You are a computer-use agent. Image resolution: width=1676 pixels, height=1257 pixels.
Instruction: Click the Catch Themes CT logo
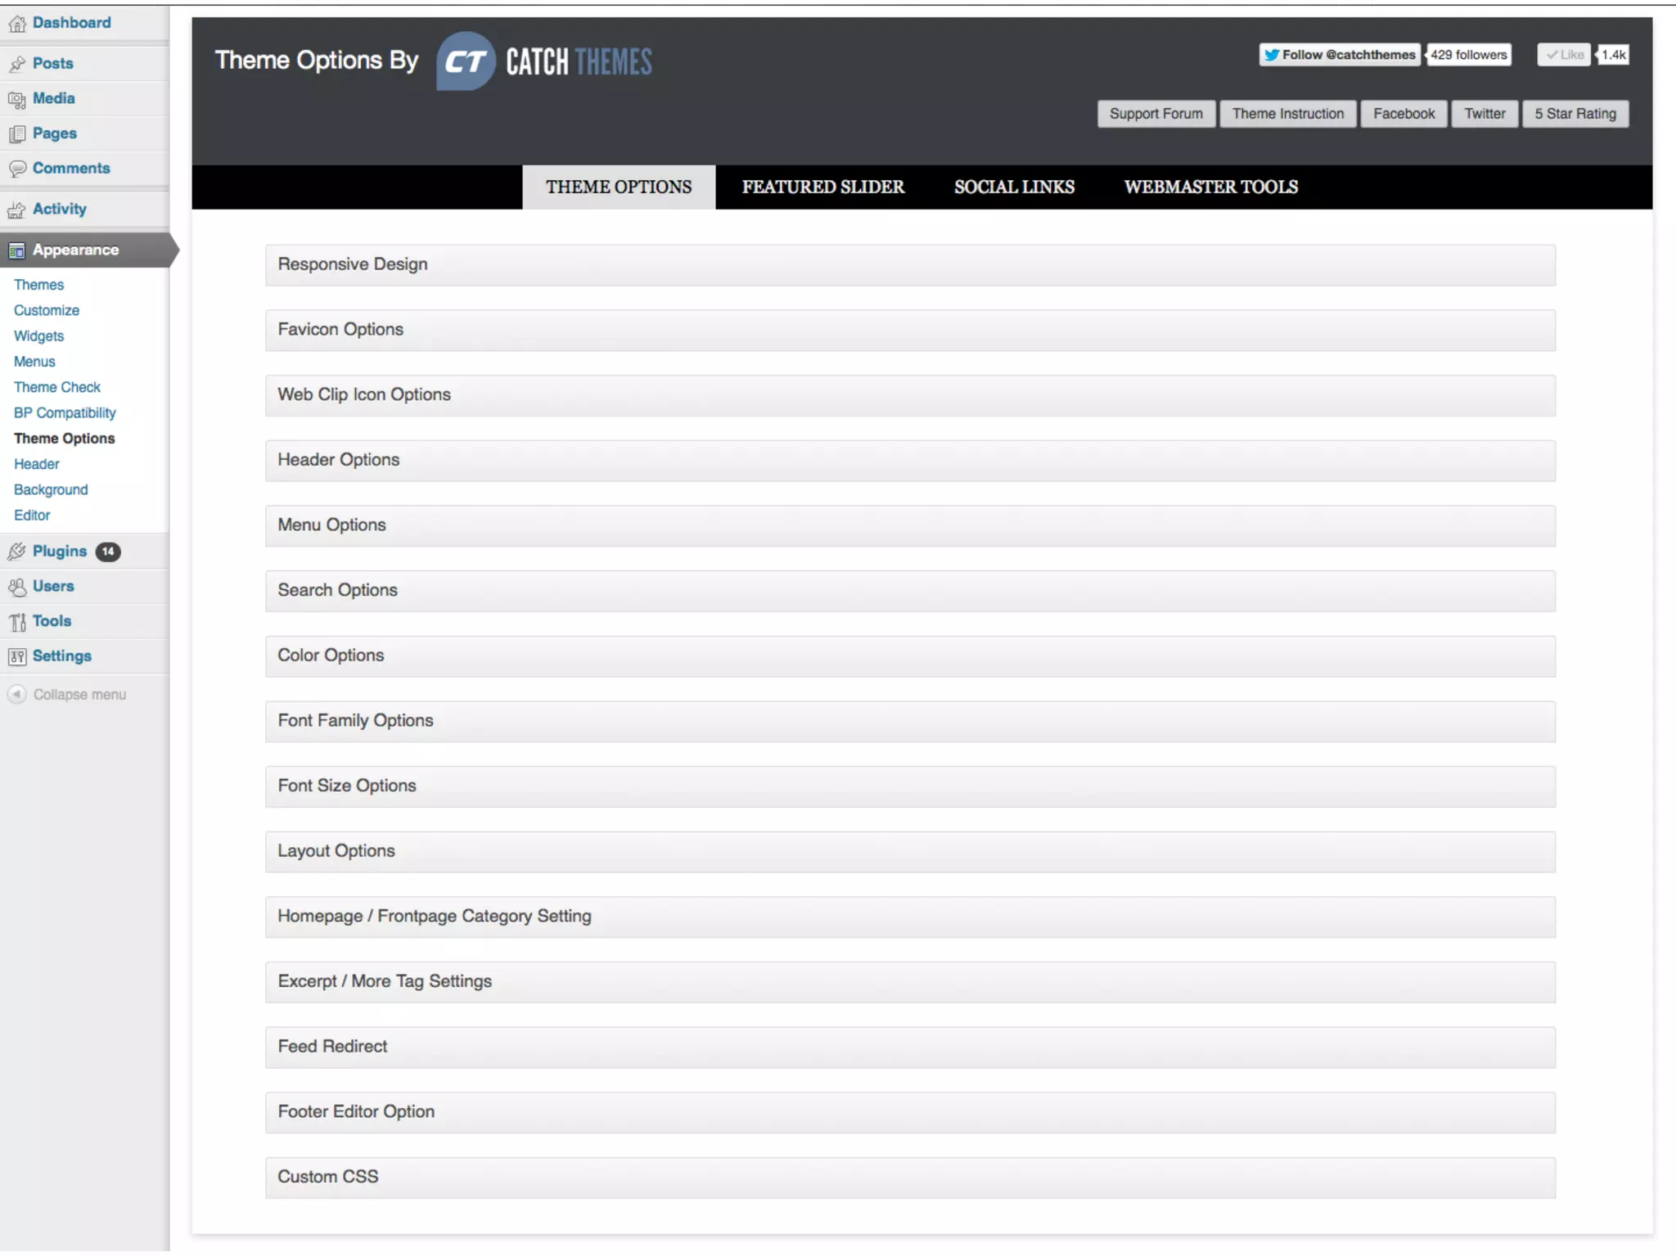[465, 61]
